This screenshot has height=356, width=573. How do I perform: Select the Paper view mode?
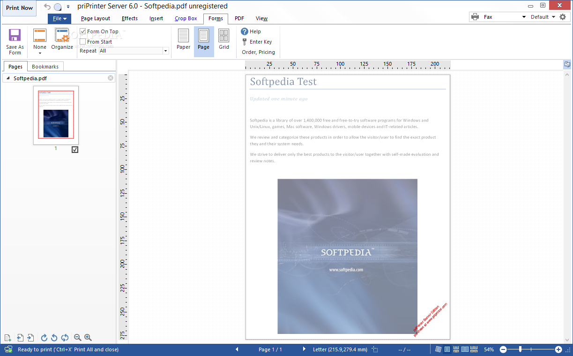pos(183,39)
